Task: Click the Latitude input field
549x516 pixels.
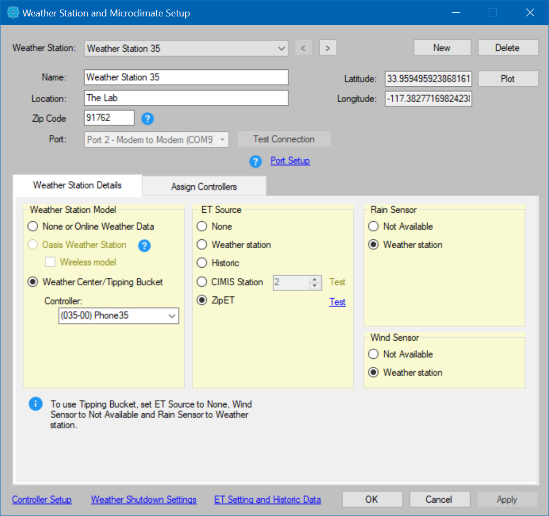Action: [428, 79]
